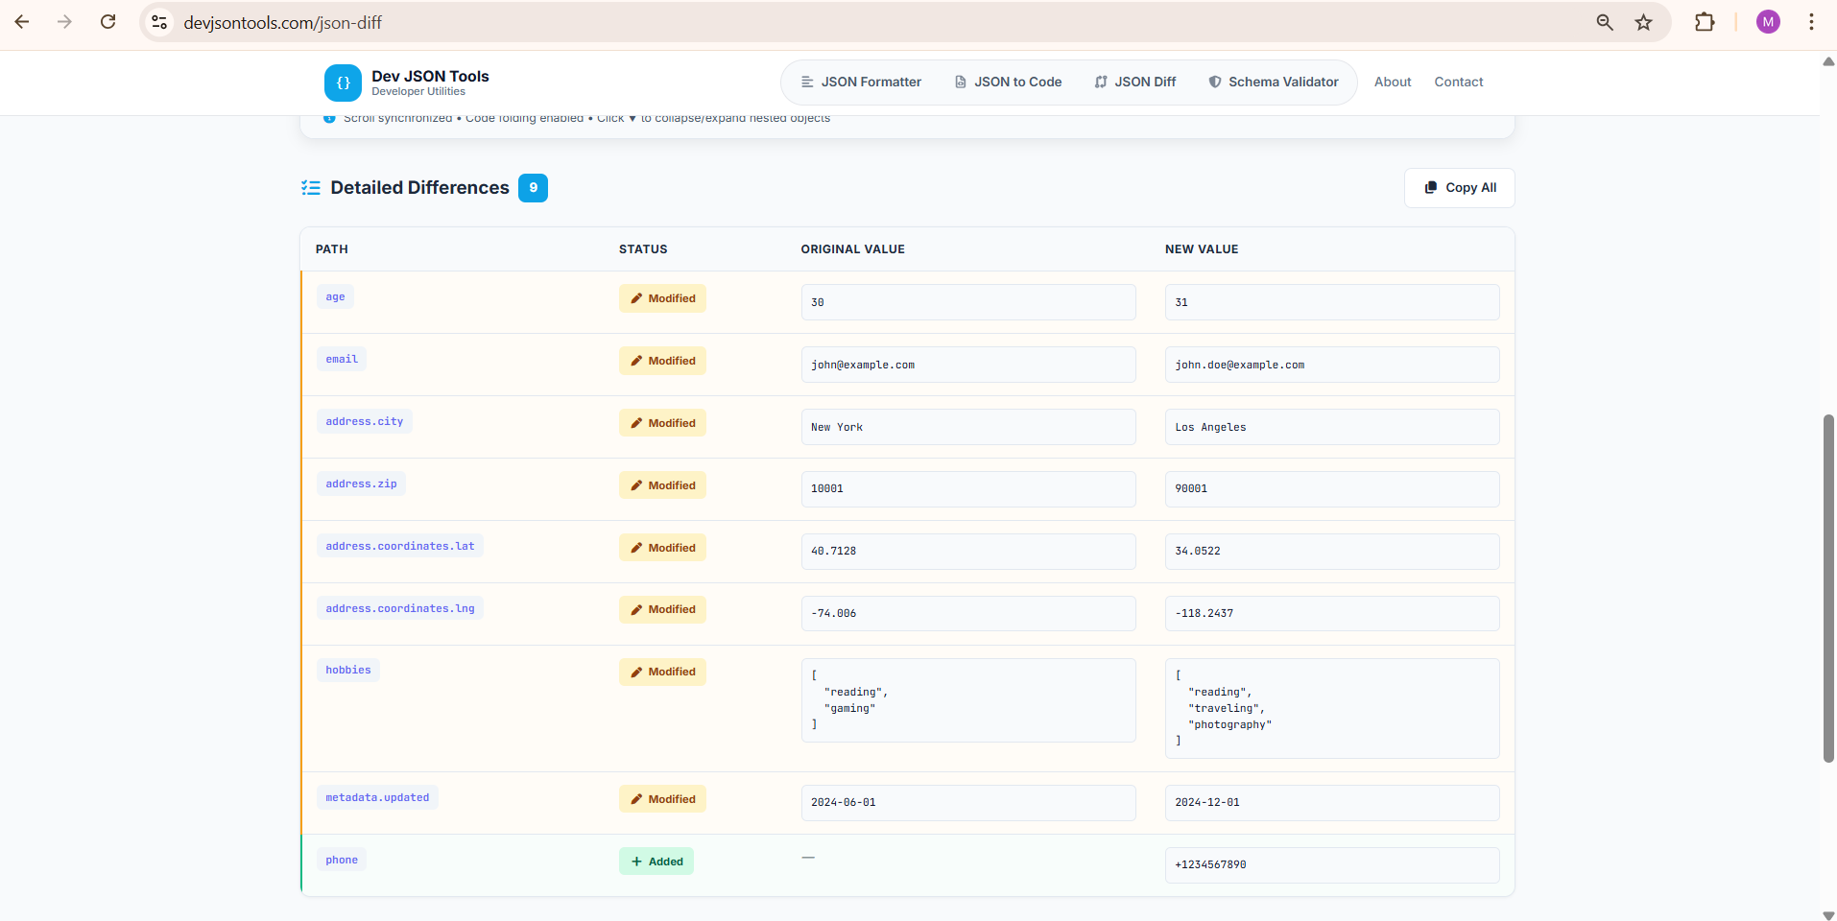Bookmark the page with the star icon
1837x921 pixels.
click(x=1643, y=21)
